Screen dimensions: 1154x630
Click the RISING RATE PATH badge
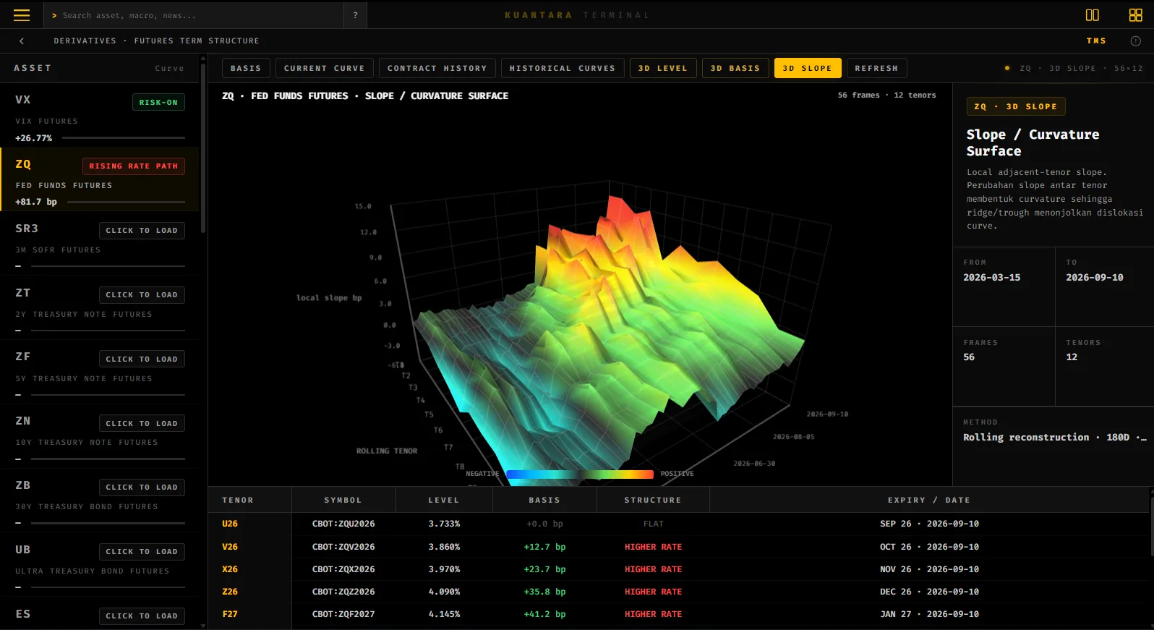(x=133, y=166)
